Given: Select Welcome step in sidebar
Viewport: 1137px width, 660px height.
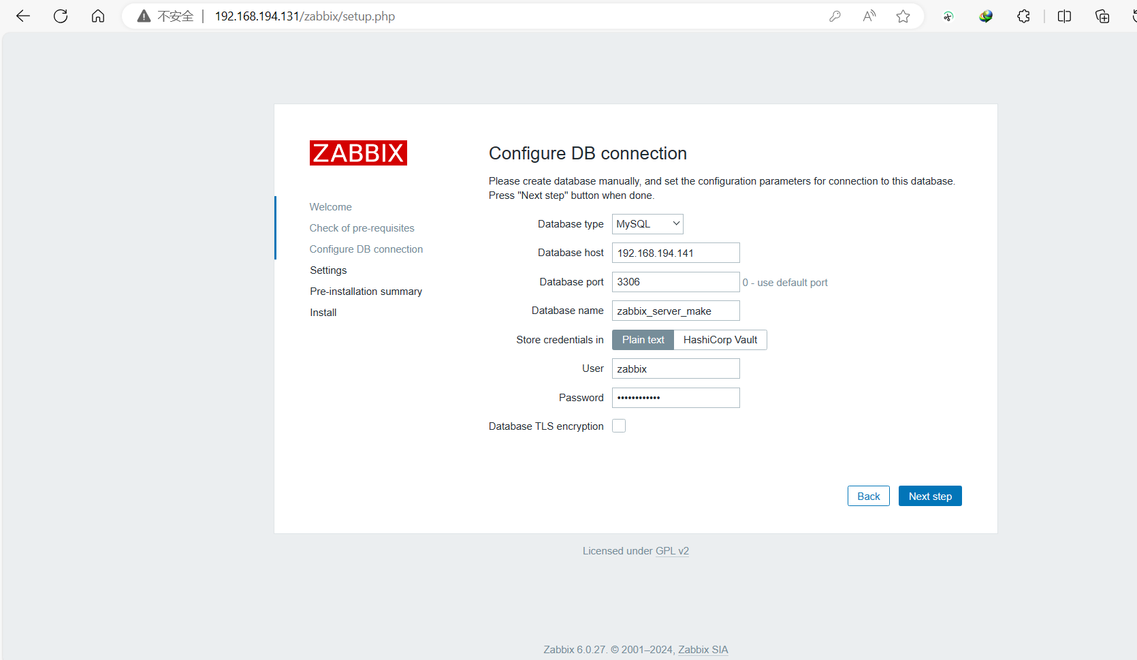Looking at the screenshot, I should [x=330, y=207].
